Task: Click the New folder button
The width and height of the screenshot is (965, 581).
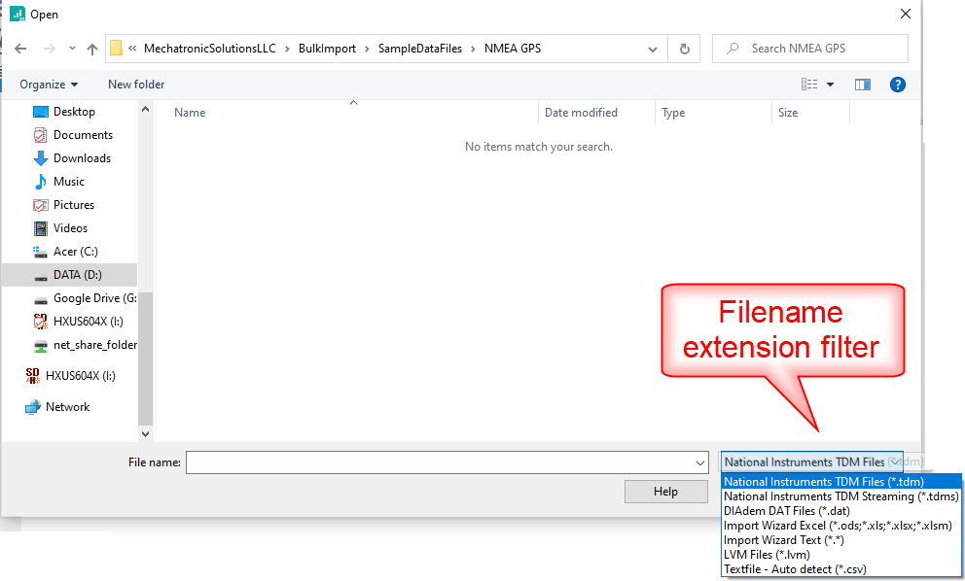Action: point(136,85)
